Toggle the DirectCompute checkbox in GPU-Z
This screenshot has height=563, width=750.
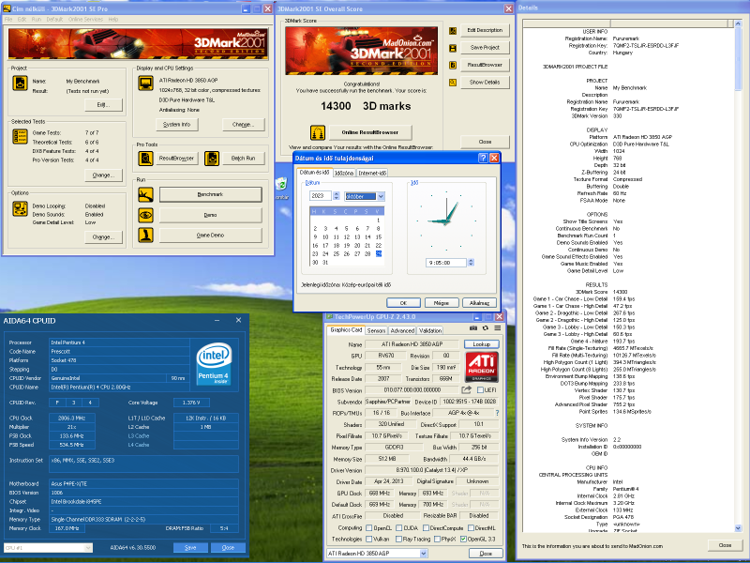tap(426, 528)
